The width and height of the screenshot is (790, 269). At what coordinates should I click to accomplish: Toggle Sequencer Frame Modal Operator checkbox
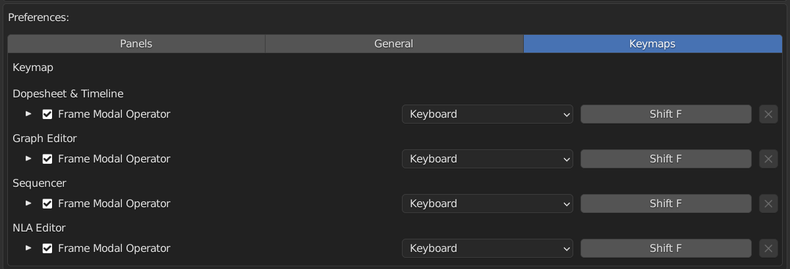tap(47, 204)
